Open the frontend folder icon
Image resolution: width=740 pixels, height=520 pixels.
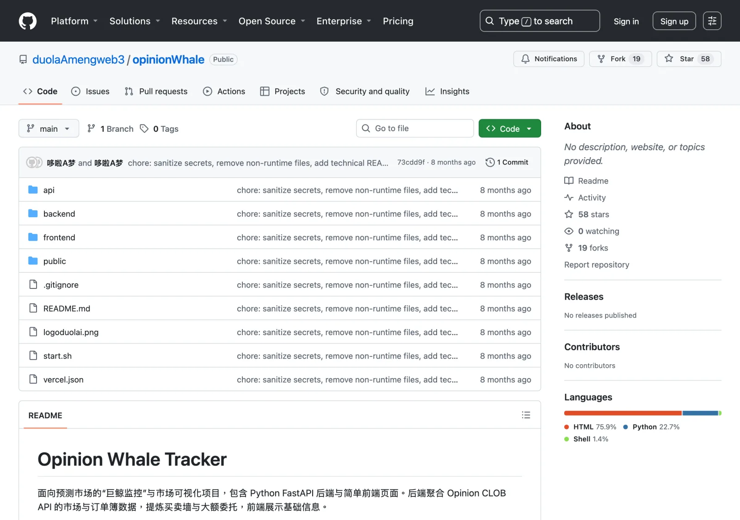tap(33, 237)
